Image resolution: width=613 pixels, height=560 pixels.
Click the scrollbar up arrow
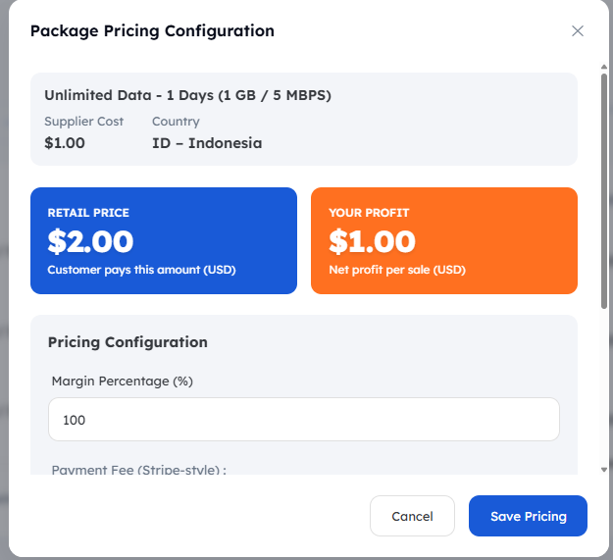point(603,68)
